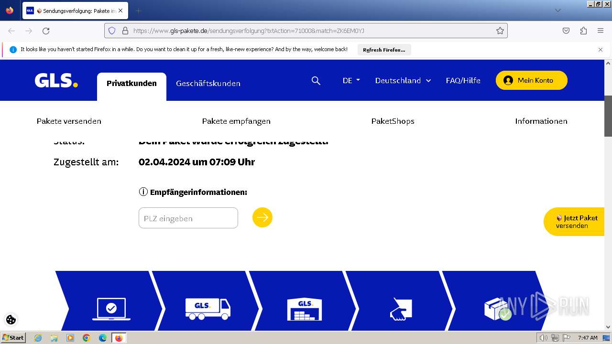The width and height of the screenshot is (612, 344).
Task: Select the Sendungsverfolgung browser tab
Action: pyautogui.click(x=75, y=11)
